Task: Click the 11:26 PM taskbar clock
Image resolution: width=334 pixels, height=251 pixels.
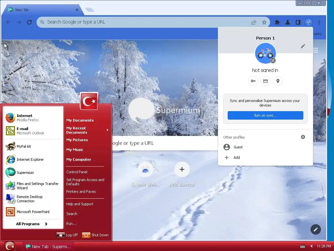Action: (324, 246)
